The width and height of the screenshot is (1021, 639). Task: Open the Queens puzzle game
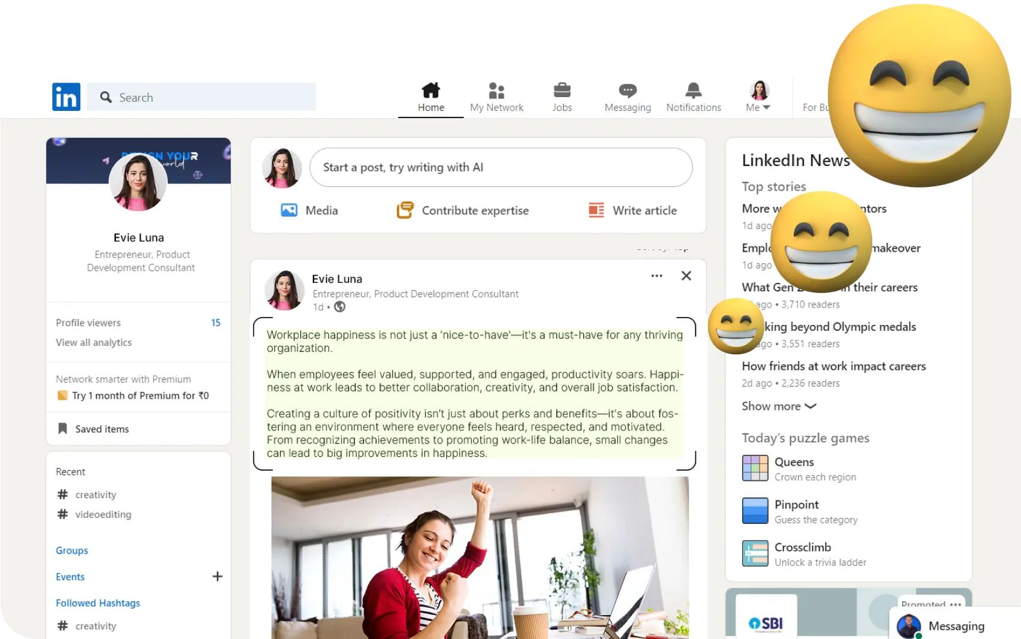pyautogui.click(x=794, y=462)
